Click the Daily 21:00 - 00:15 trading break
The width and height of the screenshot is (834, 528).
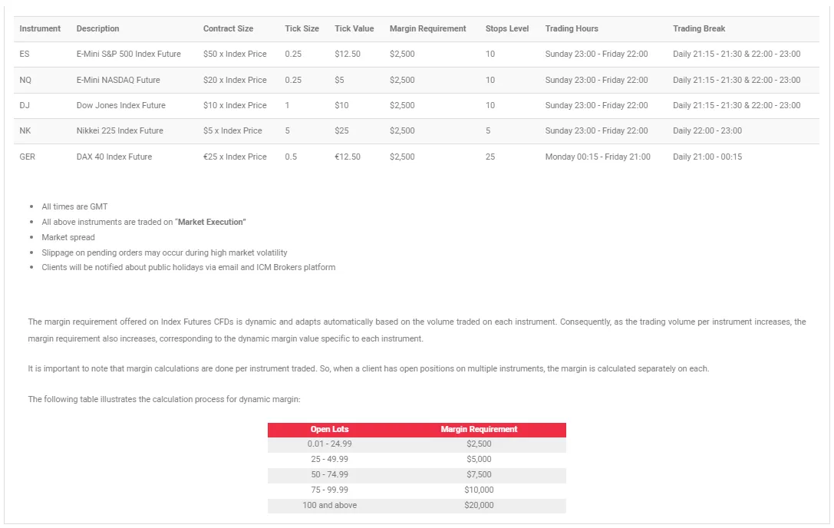707,157
